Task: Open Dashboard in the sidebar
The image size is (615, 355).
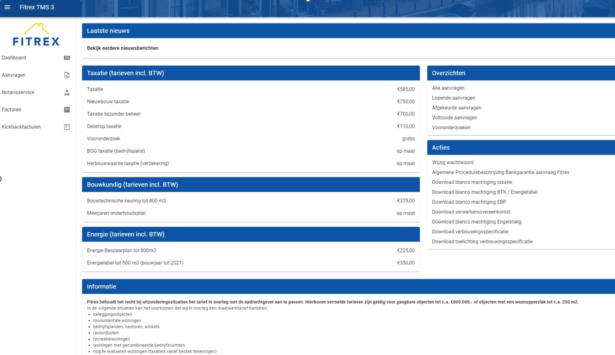Action: point(14,58)
